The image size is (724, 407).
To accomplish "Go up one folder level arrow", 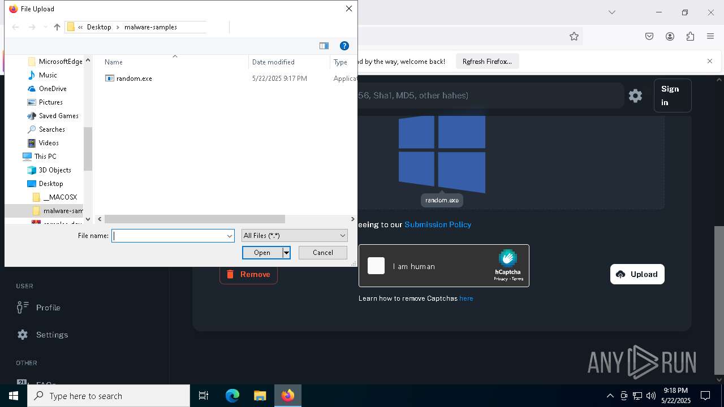I will click(x=57, y=27).
